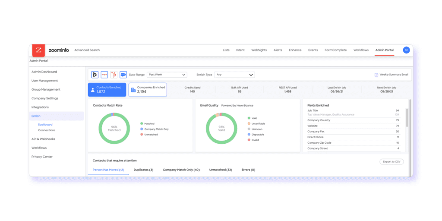The height and width of the screenshot is (221, 442).
Task: Go to WebSights in top navigation
Action: click(x=259, y=50)
